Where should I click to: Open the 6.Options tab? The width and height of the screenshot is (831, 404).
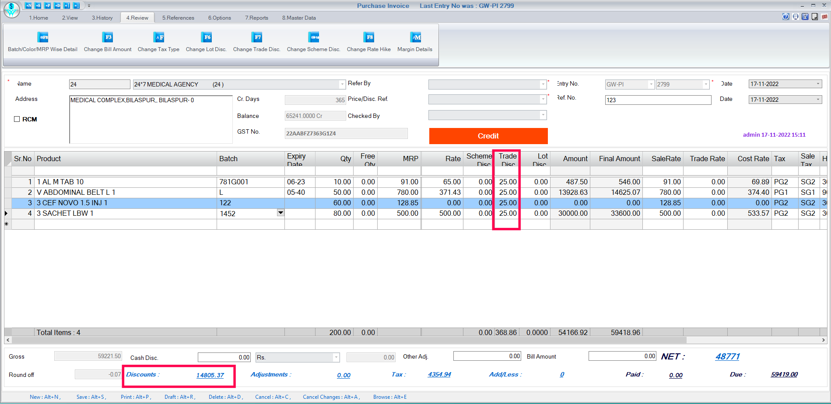point(220,18)
